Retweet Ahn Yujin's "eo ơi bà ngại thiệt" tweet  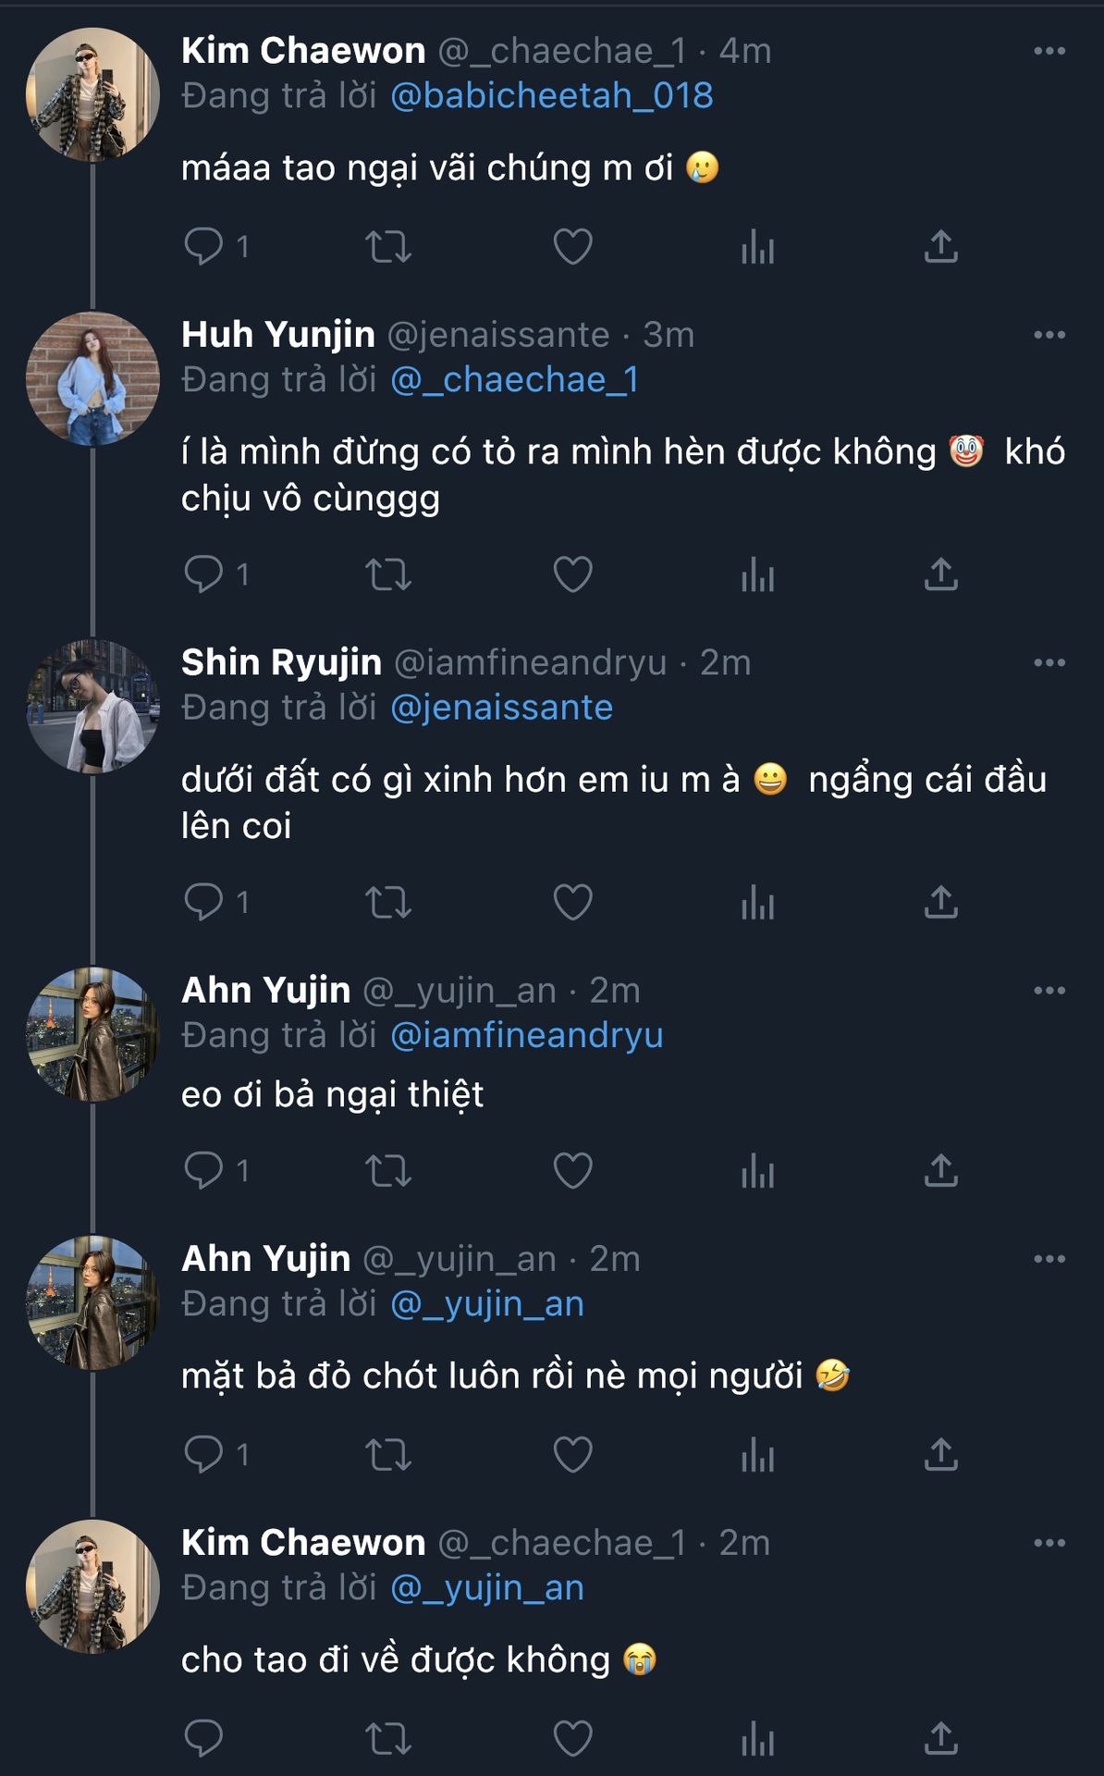[388, 1171]
